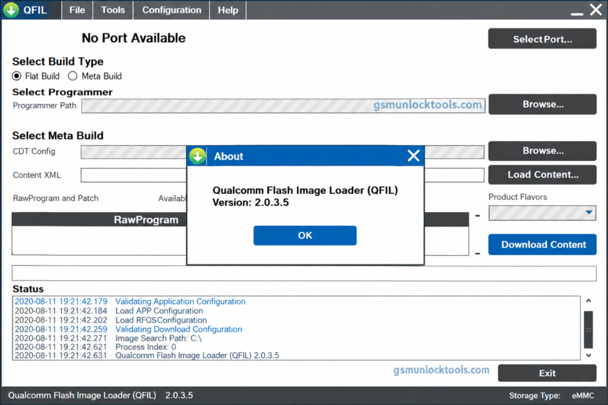The height and width of the screenshot is (405, 608).
Task: Click the QFIL green download logo icon
Action: [11, 10]
